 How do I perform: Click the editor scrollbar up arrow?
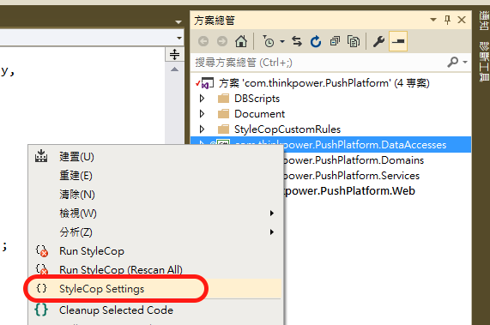coord(174,69)
